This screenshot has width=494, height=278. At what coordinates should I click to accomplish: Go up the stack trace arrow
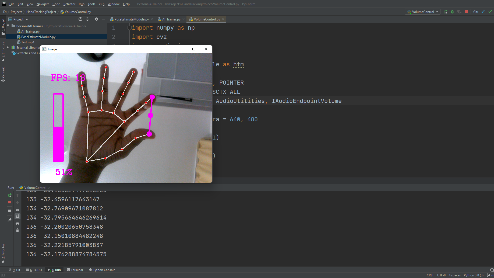click(17, 195)
